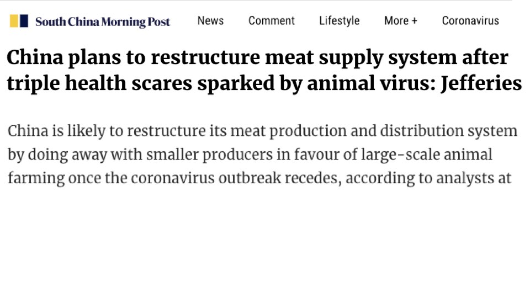
Task: Navigate to the Lifestyle section
Action: click(340, 20)
